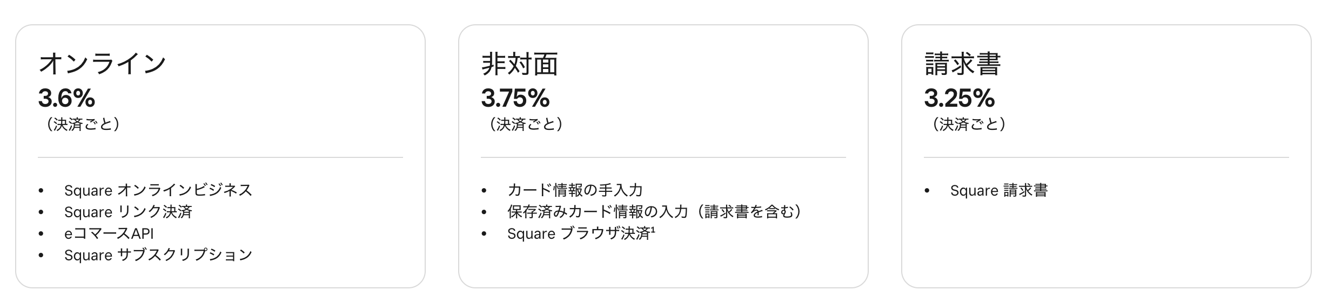Click Square サブスクリプション item
Screen dimensions: 1328x304
[x=158, y=255]
